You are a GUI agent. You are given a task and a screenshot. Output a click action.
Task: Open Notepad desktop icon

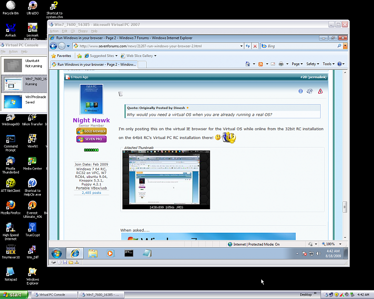point(10,274)
